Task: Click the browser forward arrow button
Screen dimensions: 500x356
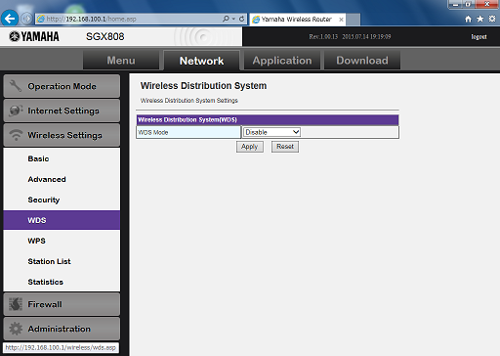Action: pyautogui.click(x=26, y=19)
